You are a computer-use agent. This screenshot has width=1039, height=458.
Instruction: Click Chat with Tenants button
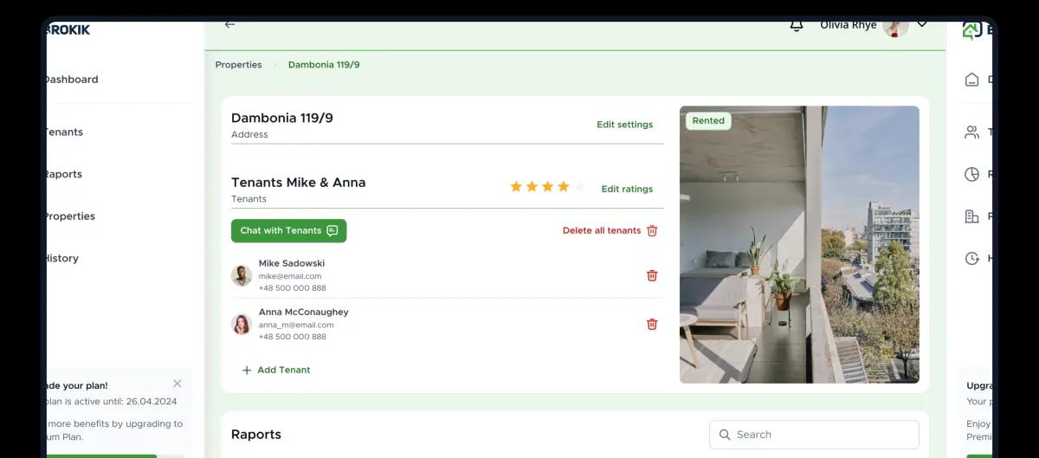288,230
